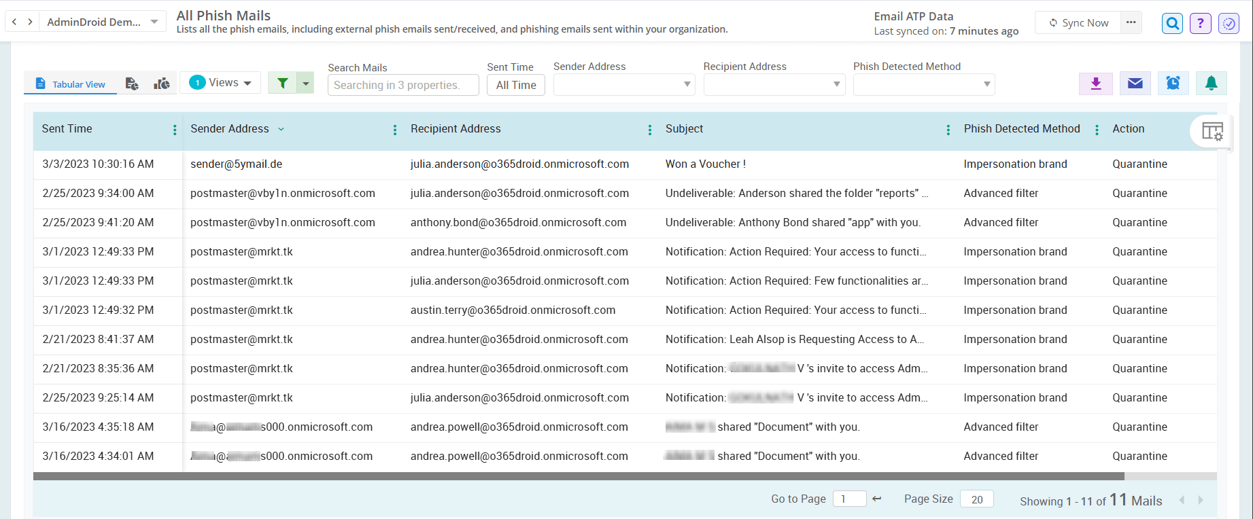Open the schedule alarm clock icon
Viewport: 1253px width, 519px height.
click(1173, 84)
